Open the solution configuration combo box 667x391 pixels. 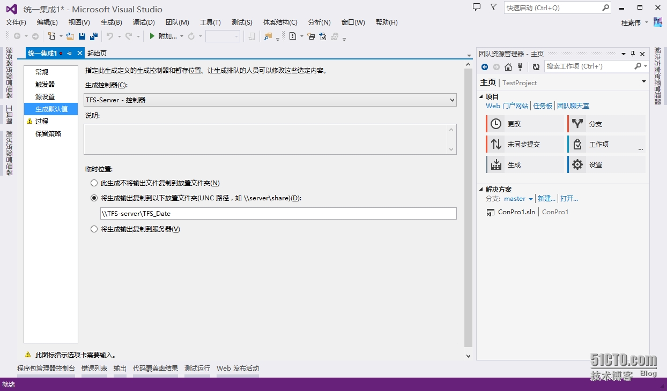[223, 36]
